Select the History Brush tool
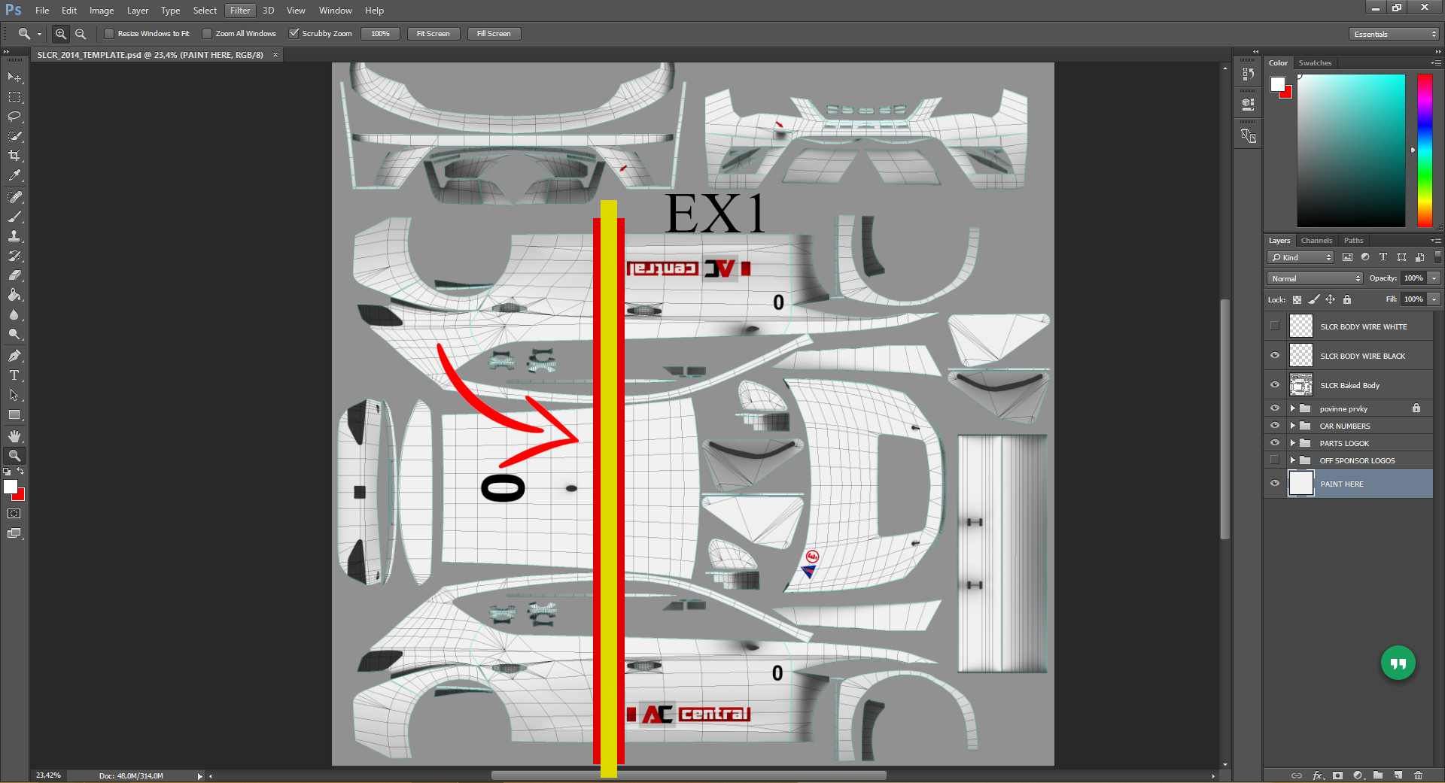 [14, 256]
